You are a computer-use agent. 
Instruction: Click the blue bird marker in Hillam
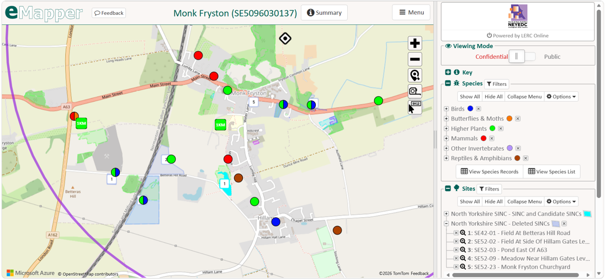(275, 222)
